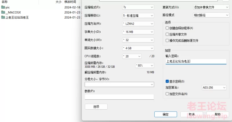232x122 pixels.
Task: Sort the file list by 修改时间 column
Action: pos(70,2)
